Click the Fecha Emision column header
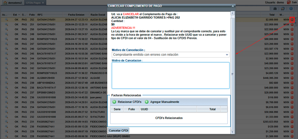This screenshot has height=139, width=298. point(76,14)
